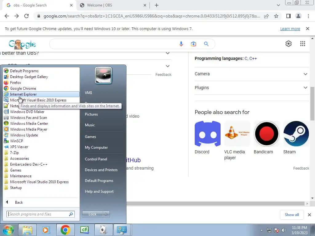Expand the Accessories folder
This screenshot has height=236, width=315.
41,158
